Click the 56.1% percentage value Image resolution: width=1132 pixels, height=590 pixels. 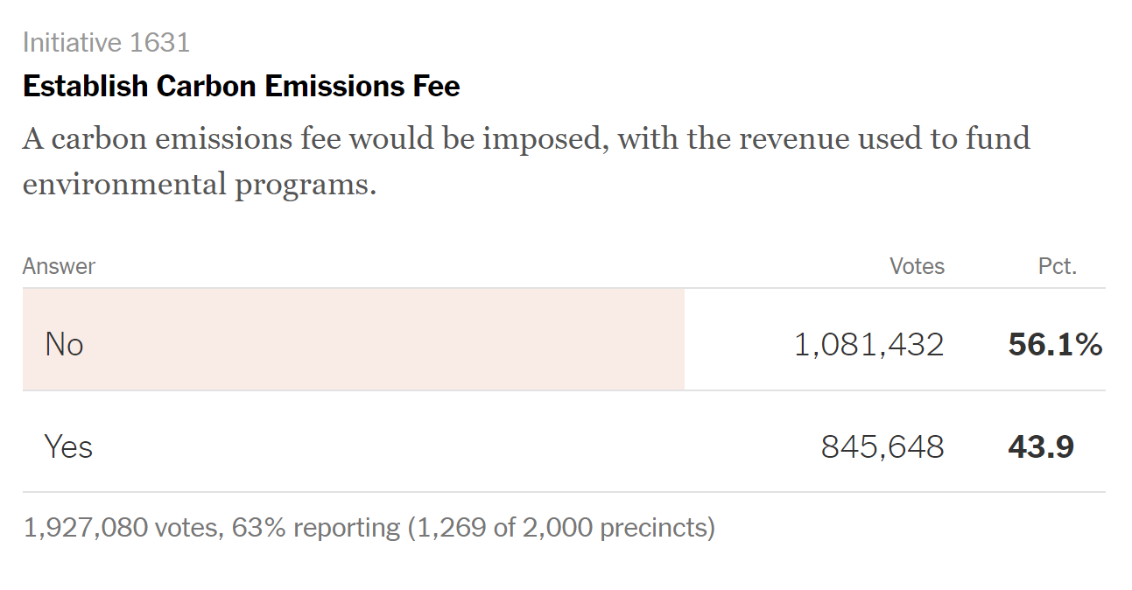pos(1055,344)
